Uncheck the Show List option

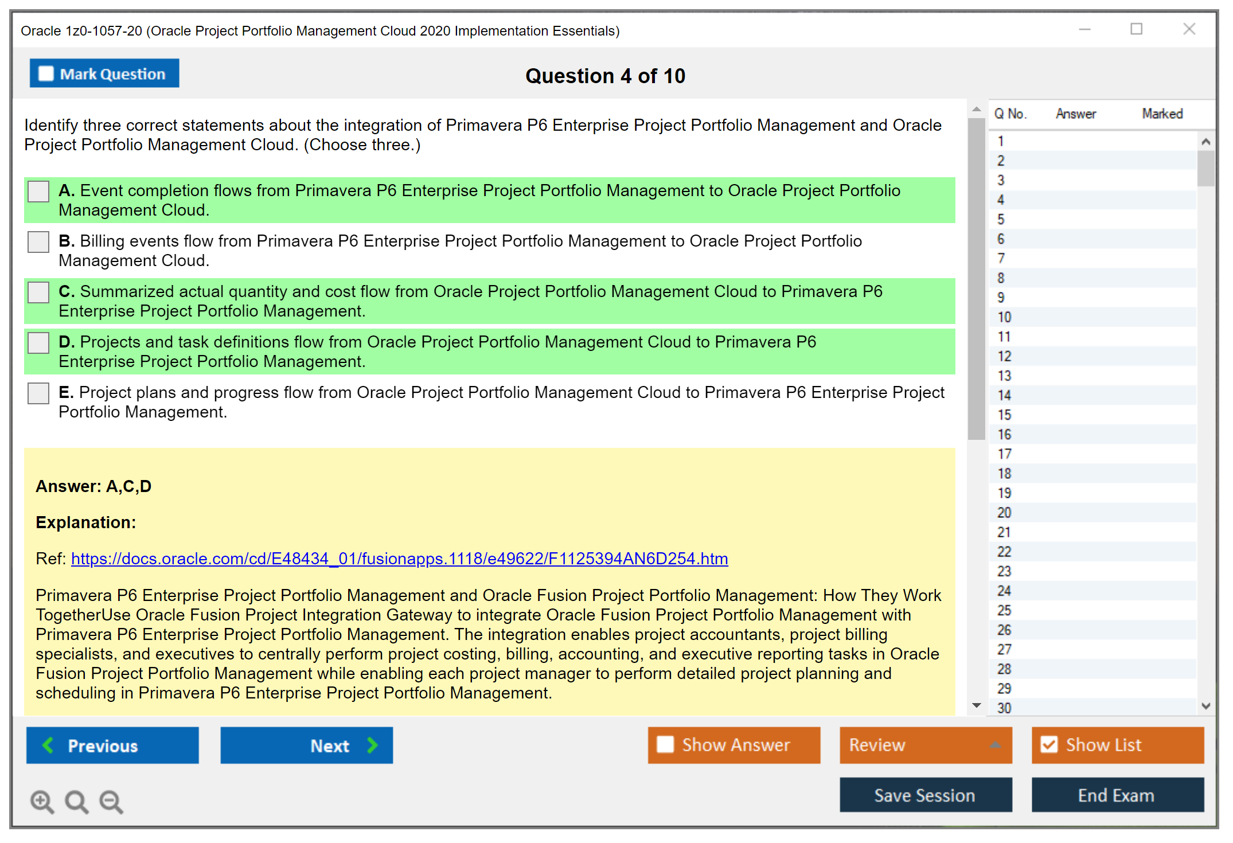click(1049, 744)
